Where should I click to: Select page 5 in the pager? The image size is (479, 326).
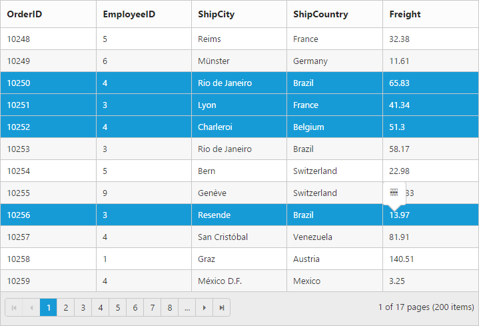(x=117, y=307)
